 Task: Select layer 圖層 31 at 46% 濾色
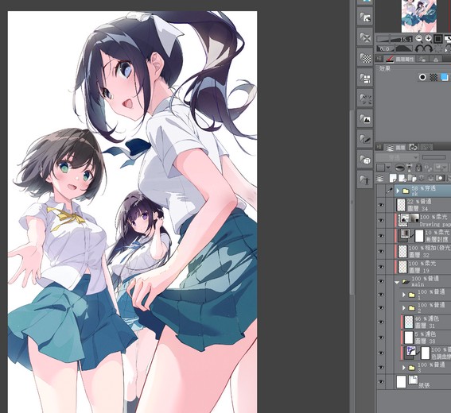click(x=426, y=322)
